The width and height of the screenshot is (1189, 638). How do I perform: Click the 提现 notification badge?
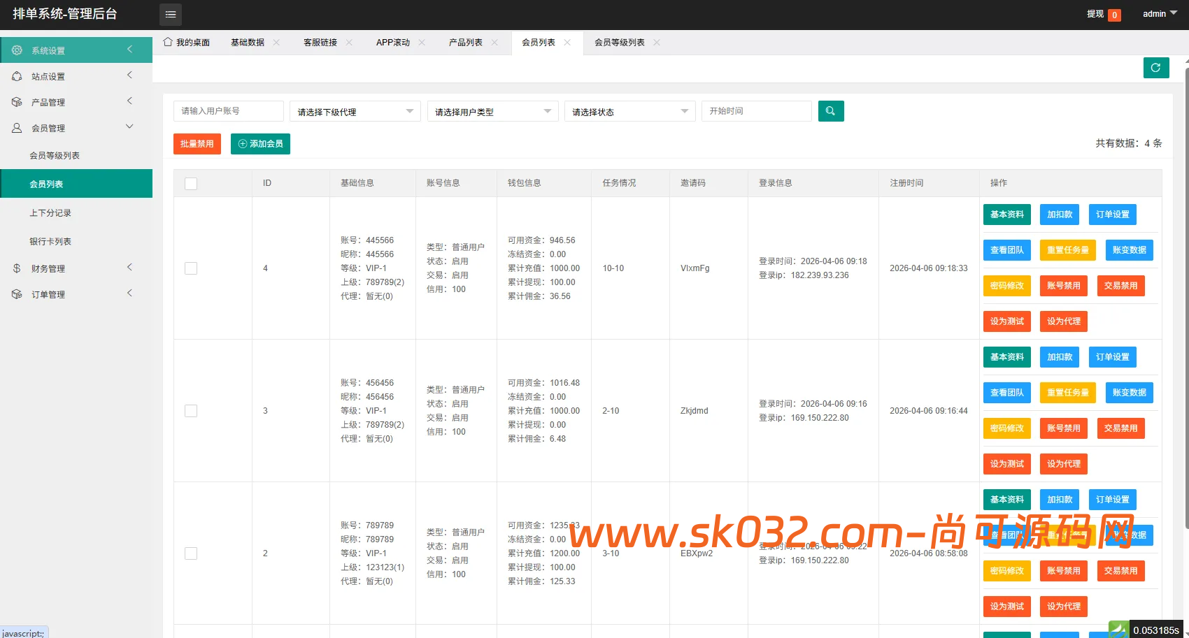1114,15
